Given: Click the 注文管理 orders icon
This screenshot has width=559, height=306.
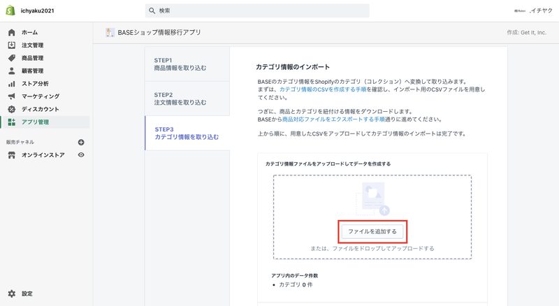Looking at the screenshot, I should [x=11, y=45].
